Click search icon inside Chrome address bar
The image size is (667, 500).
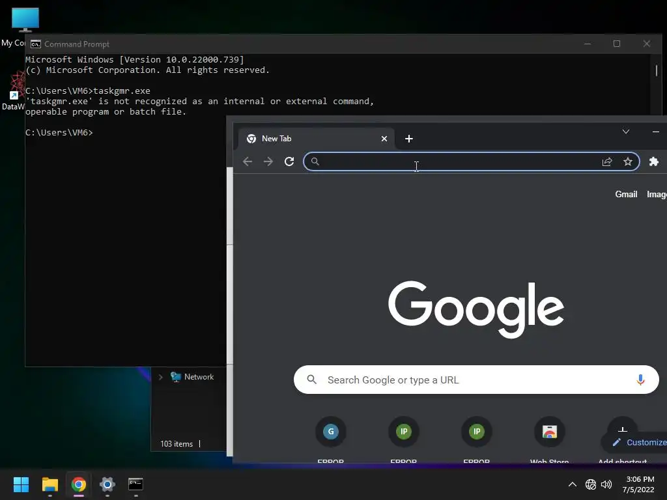pyautogui.click(x=315, y=161)
